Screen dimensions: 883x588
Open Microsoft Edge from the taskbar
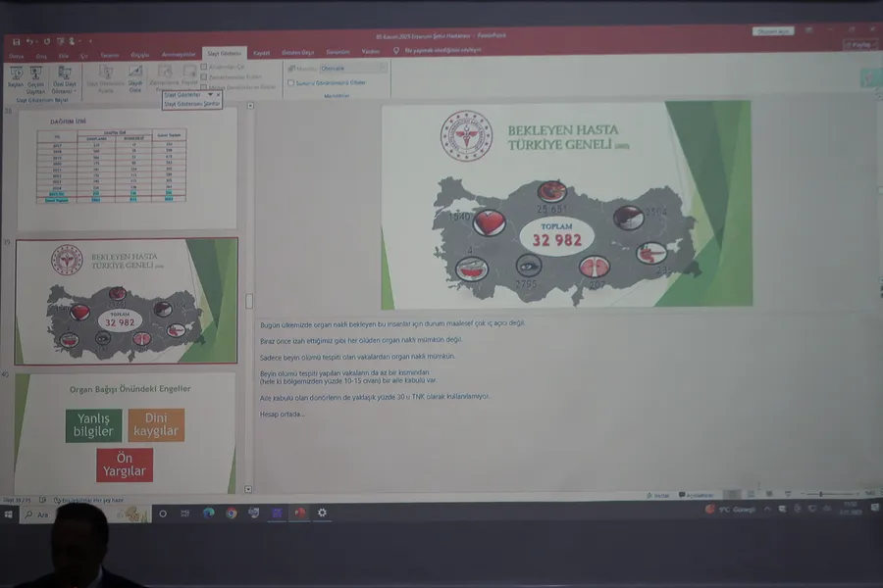(x=208, y=513)
